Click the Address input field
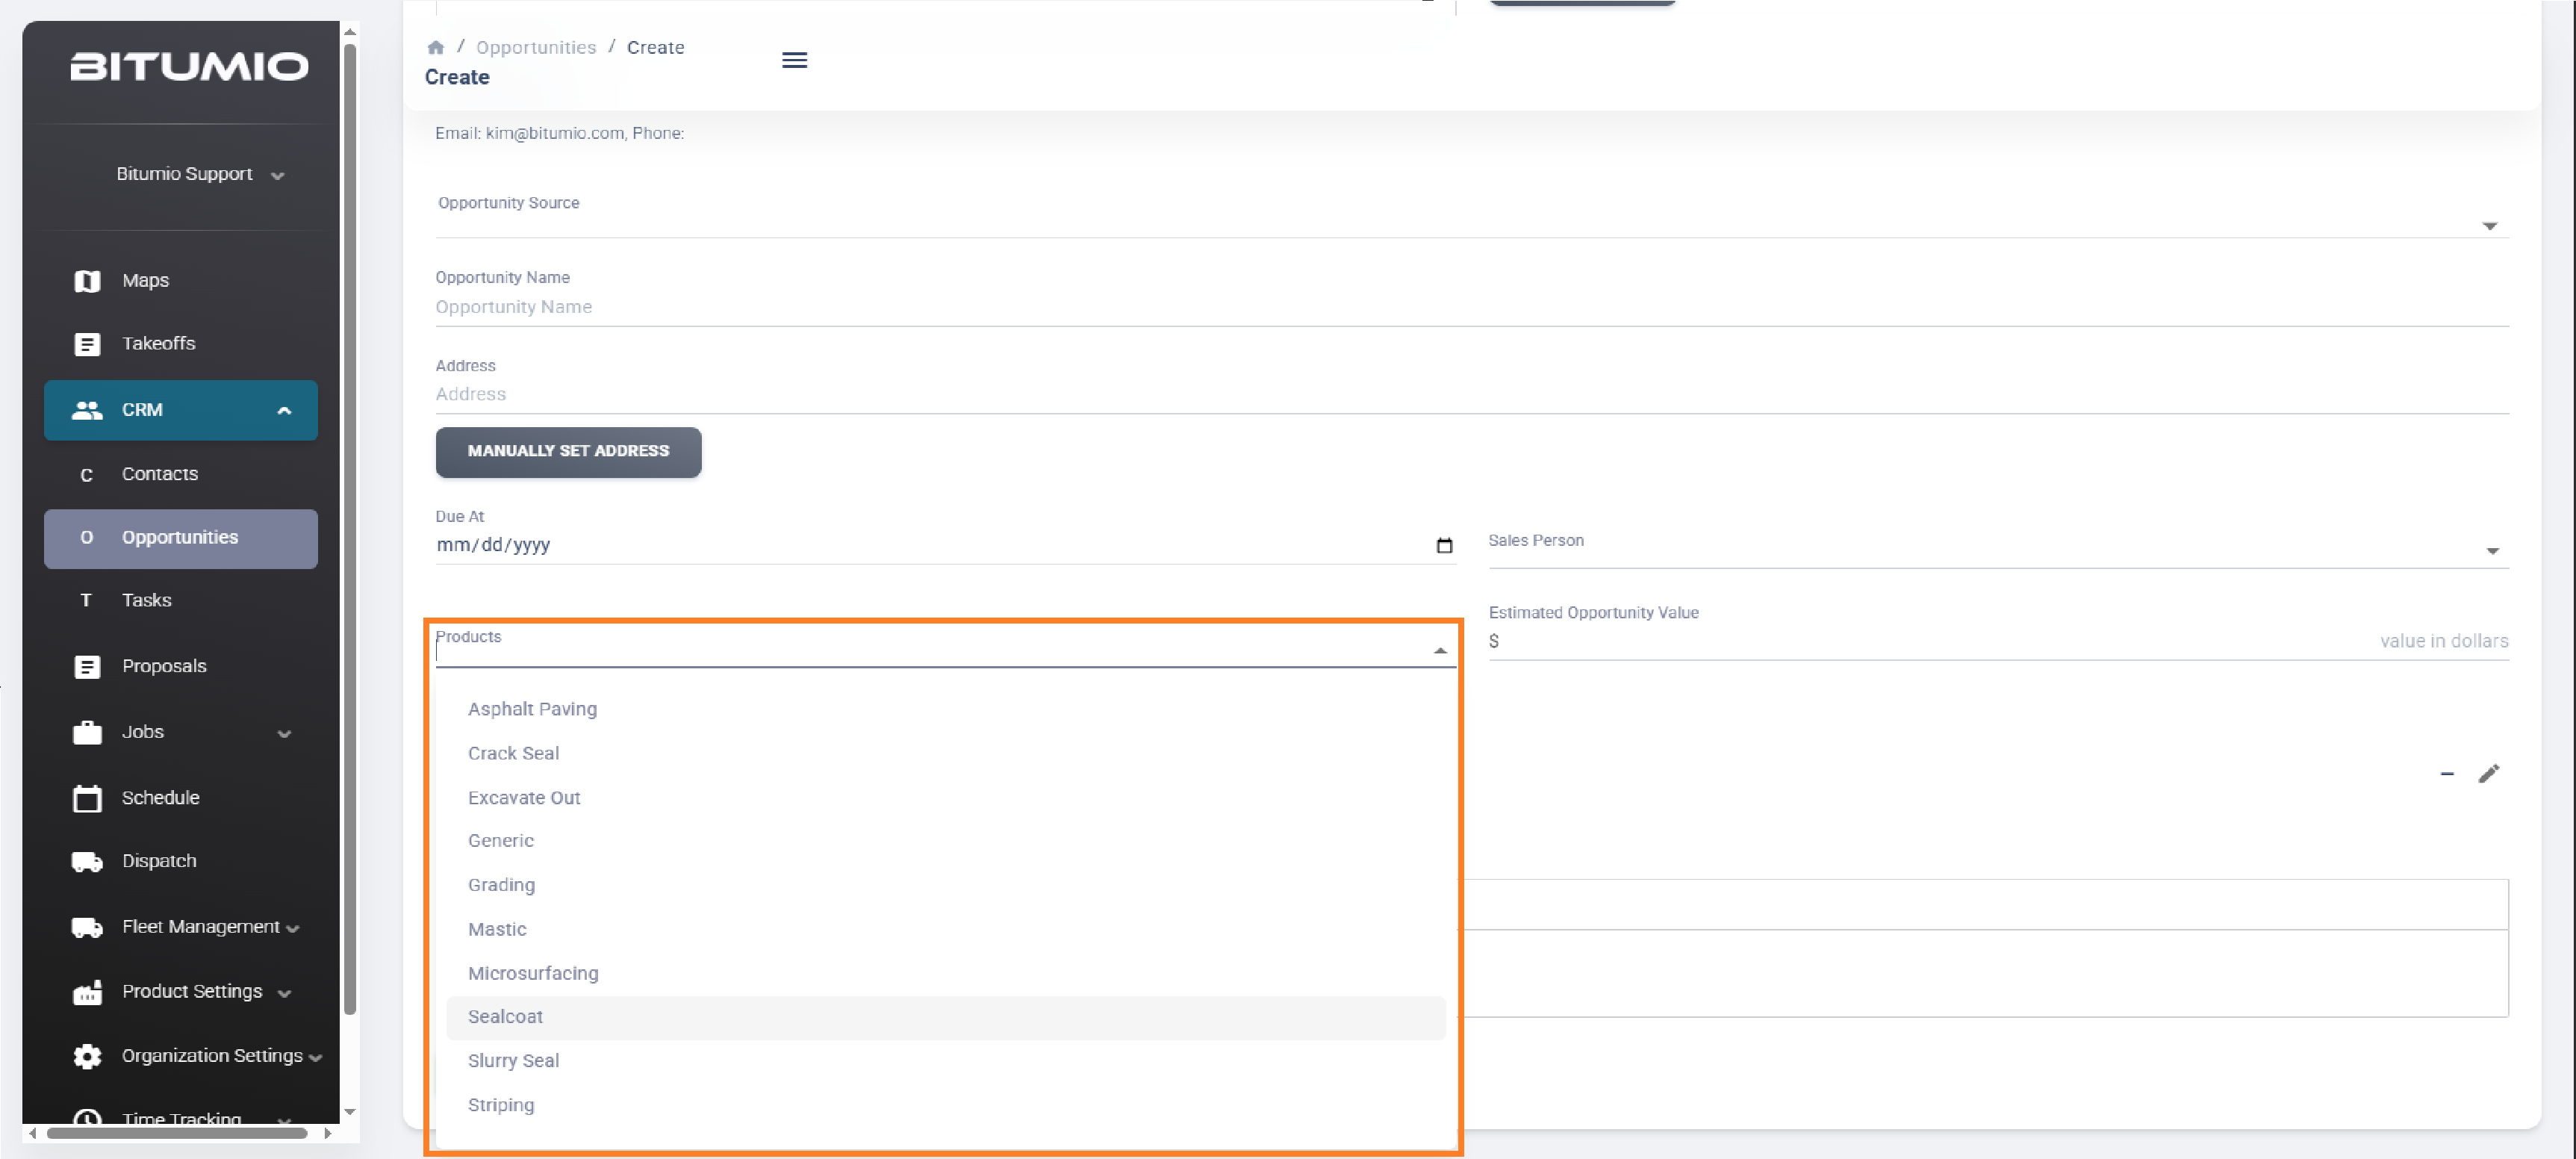Screen dimensions: 2576x1159 [x=1472, y=394]
